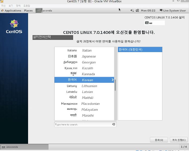Click the 종료(Q) quit button

coord(159,140)
